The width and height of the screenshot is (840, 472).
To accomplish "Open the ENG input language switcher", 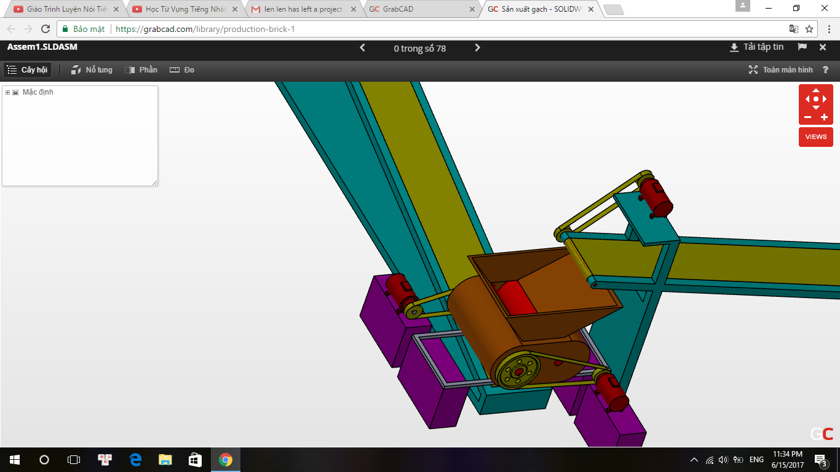I will [757, 460].
